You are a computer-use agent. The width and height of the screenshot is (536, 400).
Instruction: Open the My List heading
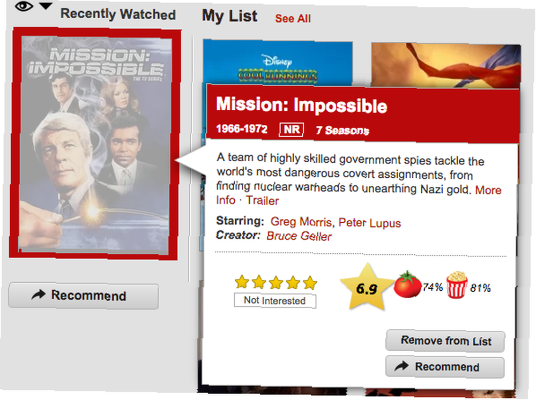tap(229, 16)
